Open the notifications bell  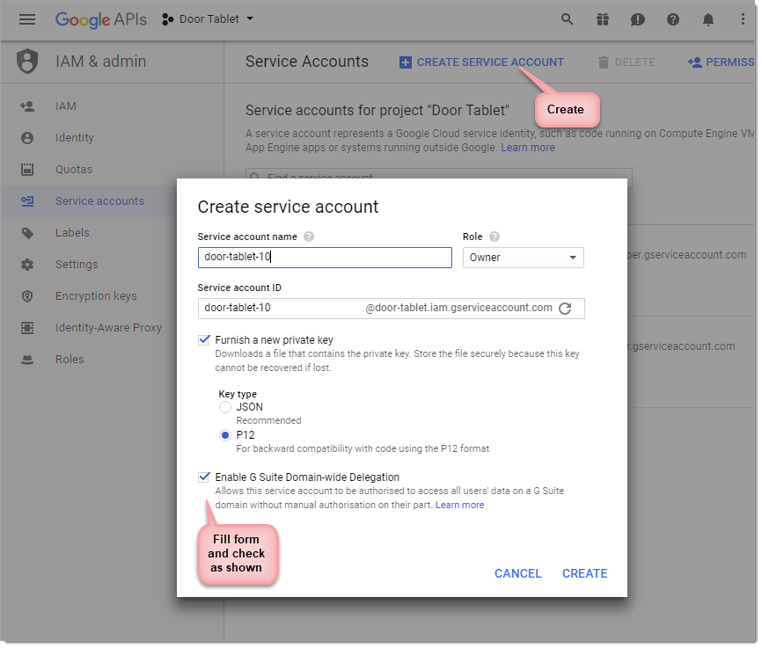pos(708,19)
